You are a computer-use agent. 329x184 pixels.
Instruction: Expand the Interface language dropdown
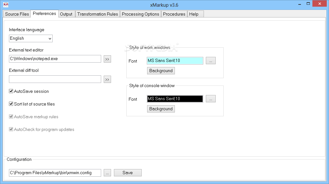point(31,38)
